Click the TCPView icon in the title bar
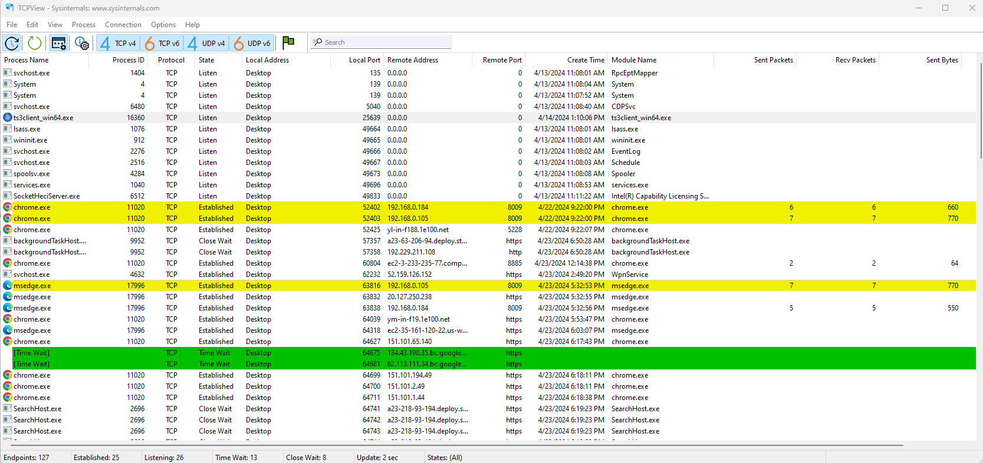The image size is (983, 463). click(9, 8)
